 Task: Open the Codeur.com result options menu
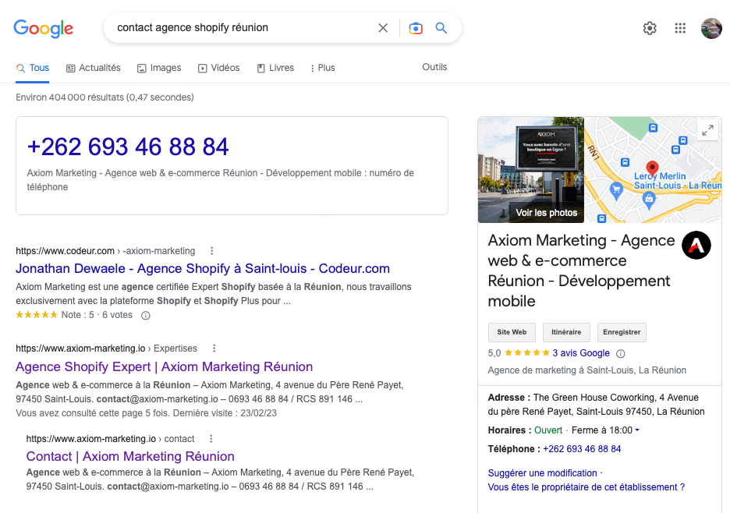click(x=212, y=251)
